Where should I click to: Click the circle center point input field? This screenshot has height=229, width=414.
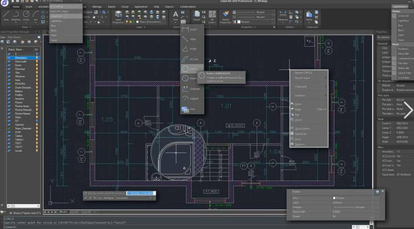click(x=140, y=193)
